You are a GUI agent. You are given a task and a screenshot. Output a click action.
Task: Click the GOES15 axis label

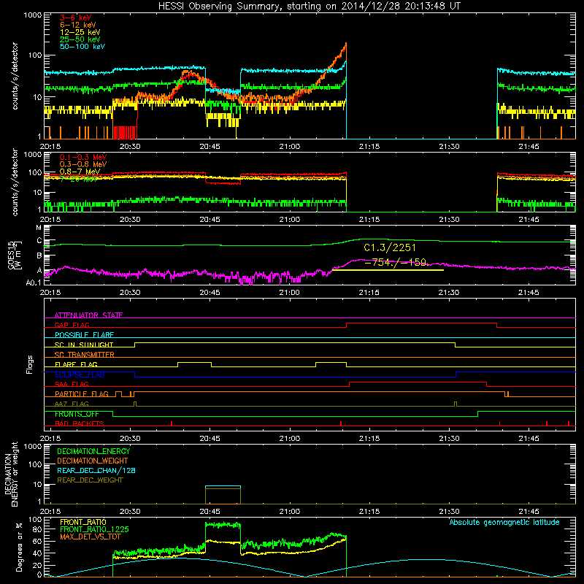(x=11, y=255)
